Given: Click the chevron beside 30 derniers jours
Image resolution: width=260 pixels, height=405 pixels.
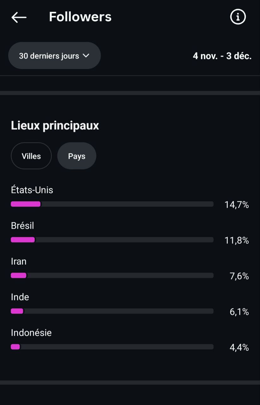Looking at the screenshot, I should (86, 56).
